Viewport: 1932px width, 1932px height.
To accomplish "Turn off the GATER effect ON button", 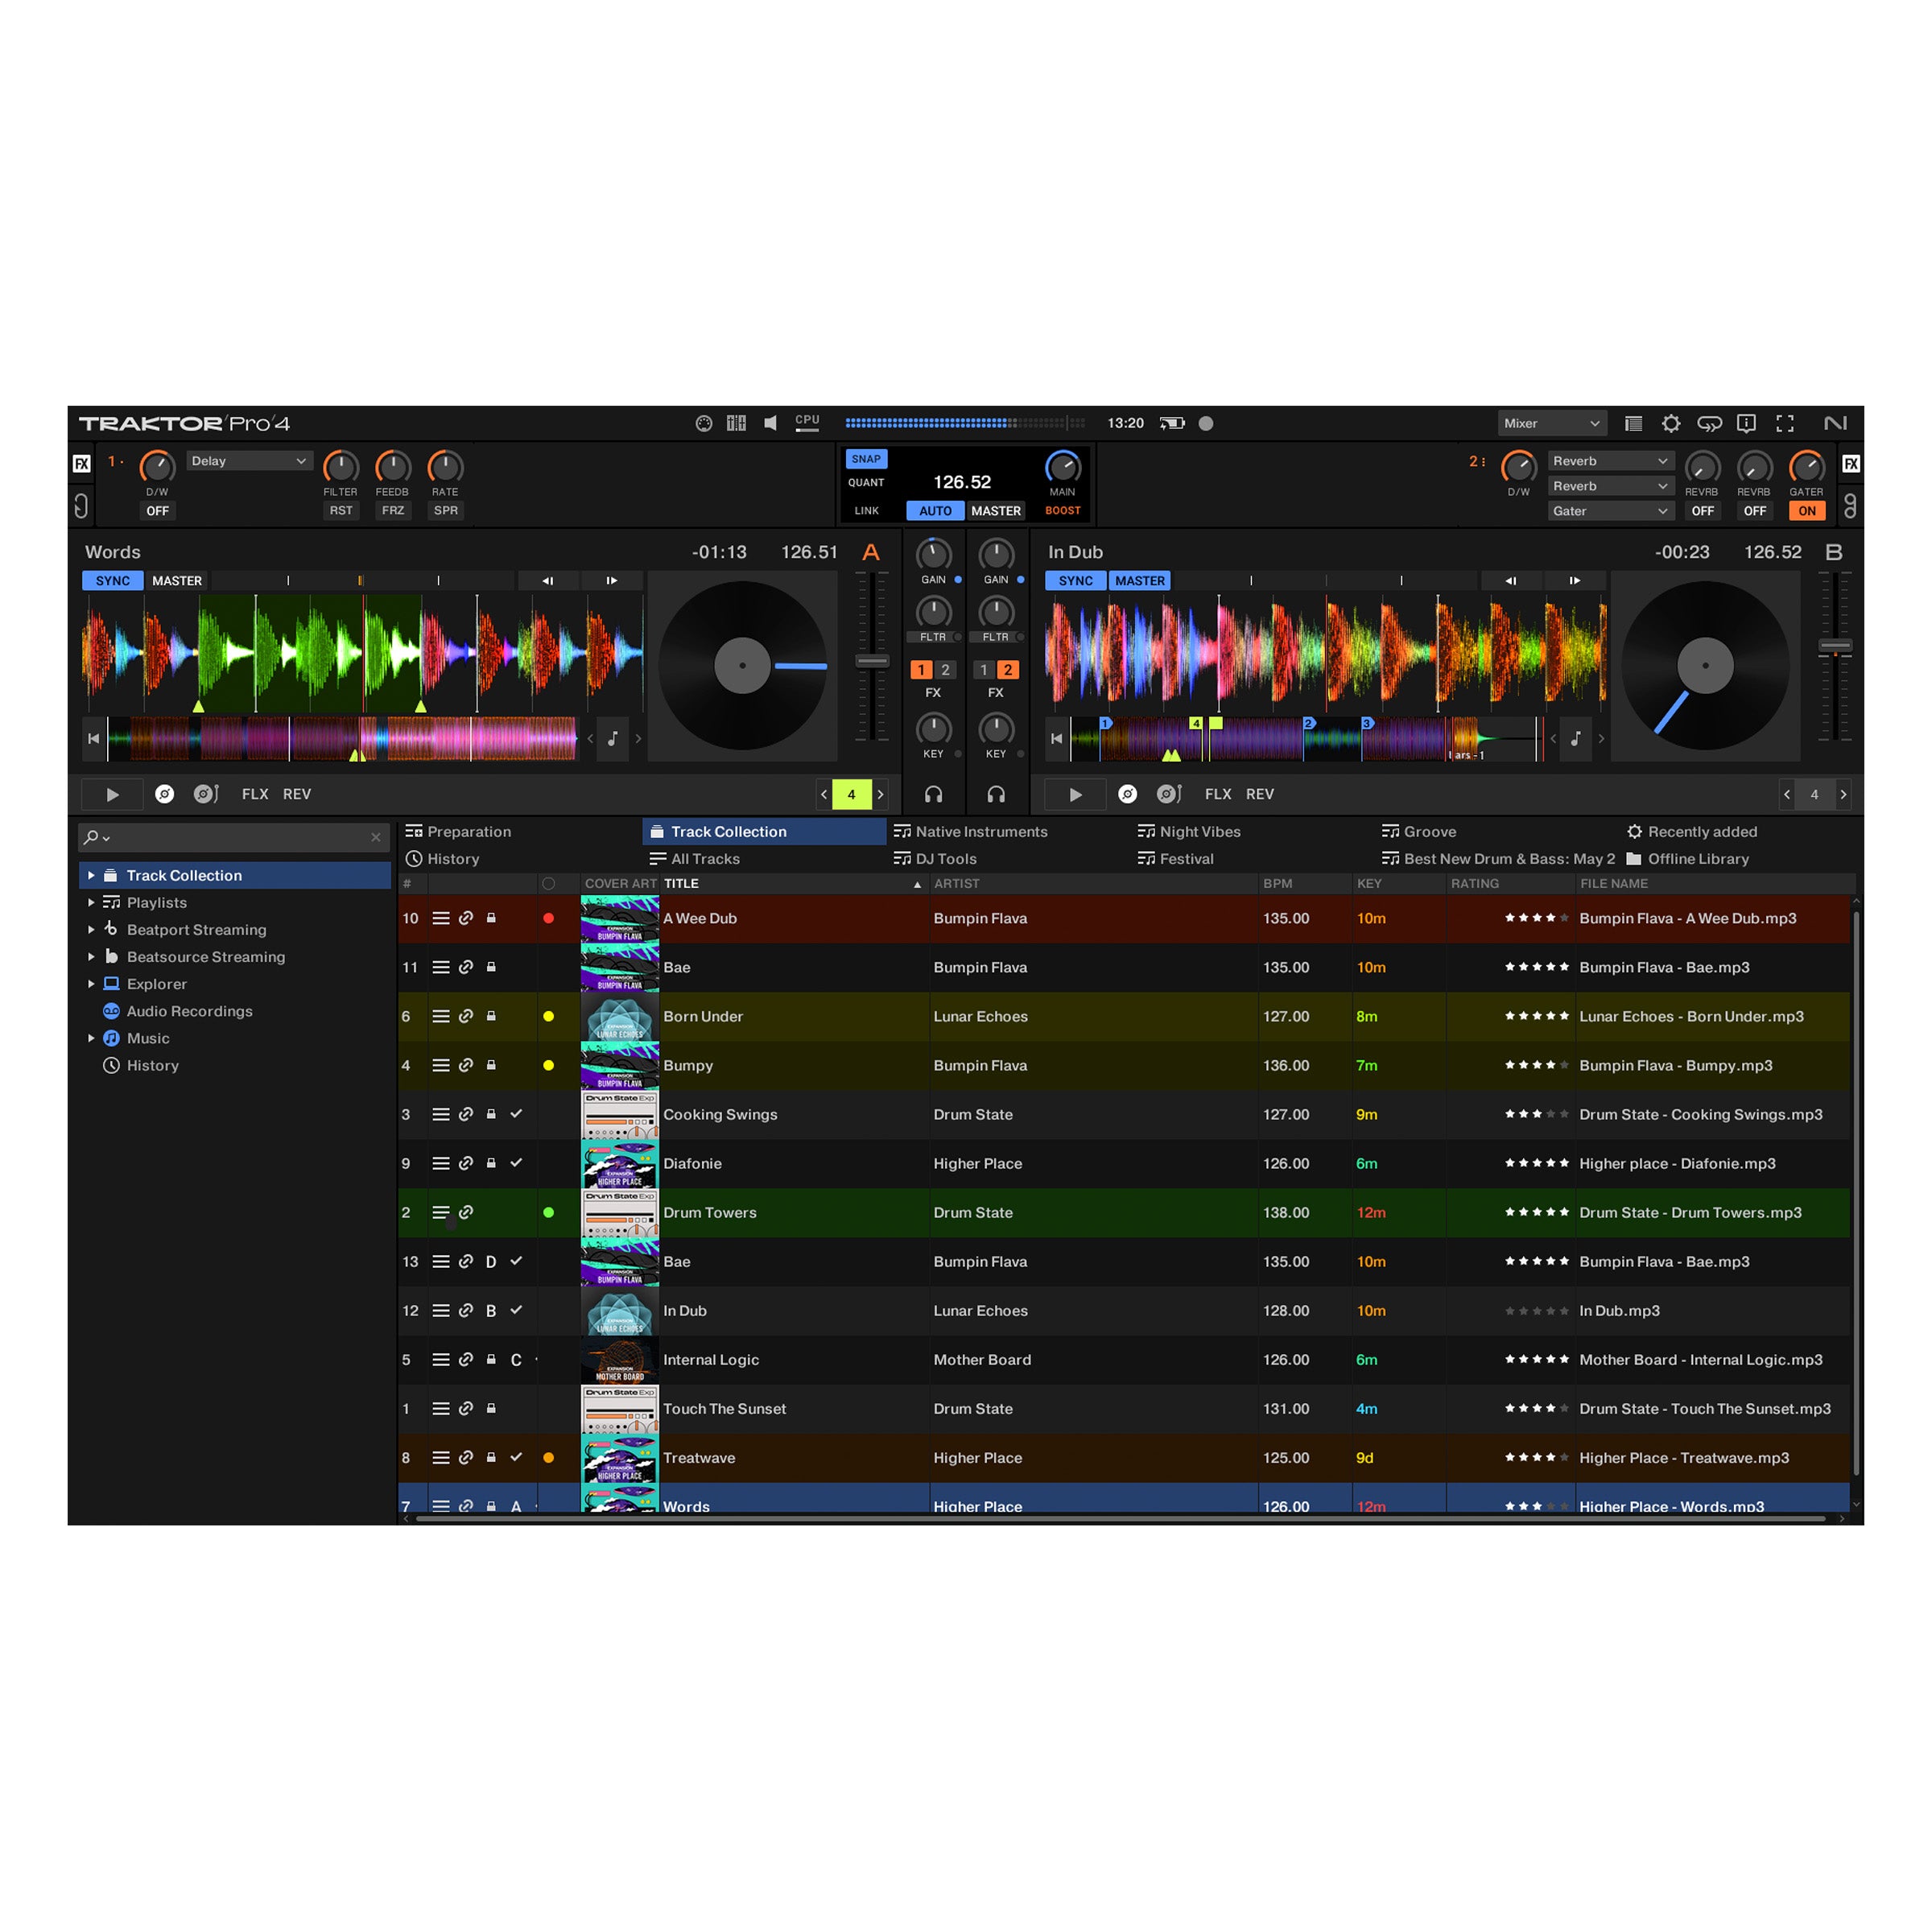I will 1806,511.
